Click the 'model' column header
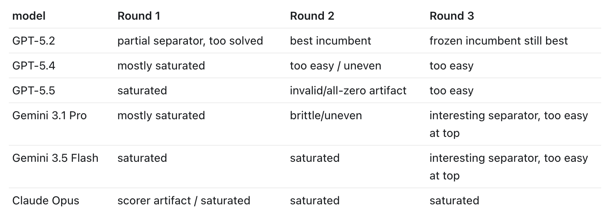The width and height of the screenshot is (610, 220). tap(29, 16)
